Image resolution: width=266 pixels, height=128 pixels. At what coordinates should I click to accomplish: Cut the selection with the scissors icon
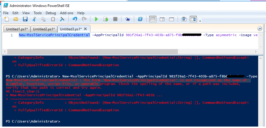[34, 19]
